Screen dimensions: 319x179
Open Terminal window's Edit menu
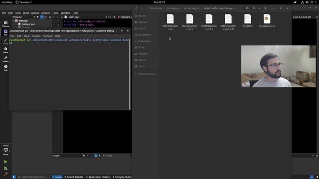[x=19, y=36]
